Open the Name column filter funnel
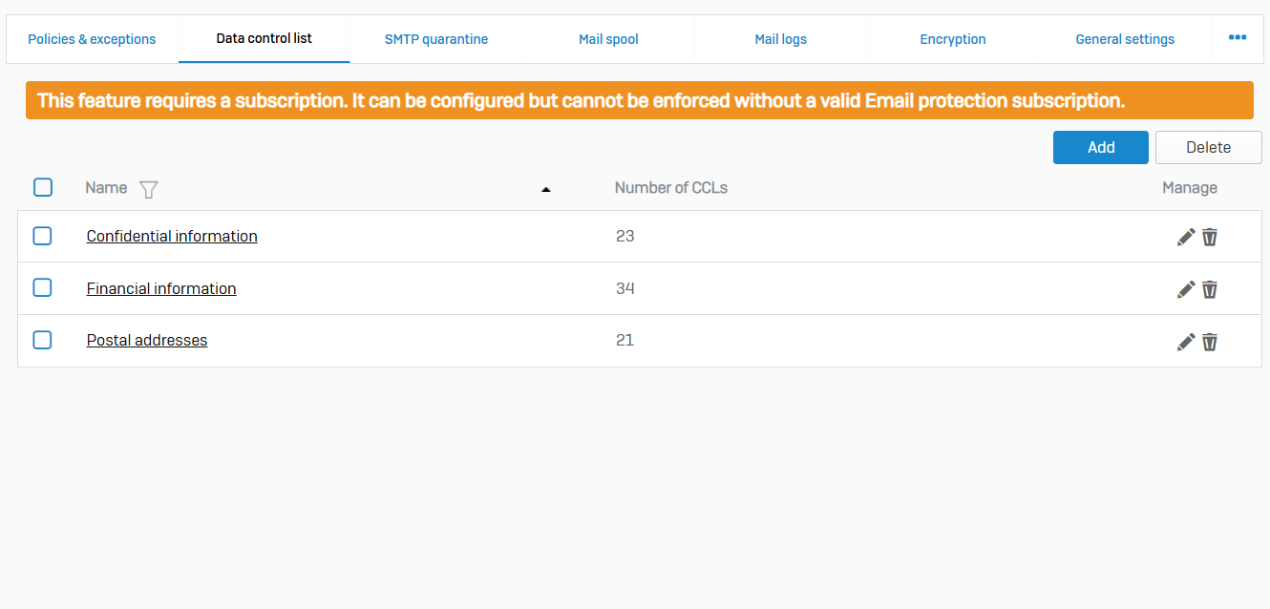1270x609 pixels. click(x=148, y=189)
